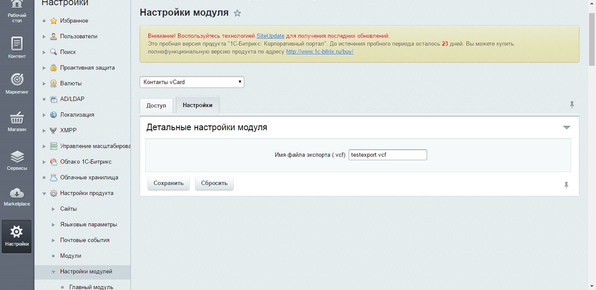The height and width of the screenshot is (290, 596).
Task: Select the Настройки tab
Action: pos(198,105)
